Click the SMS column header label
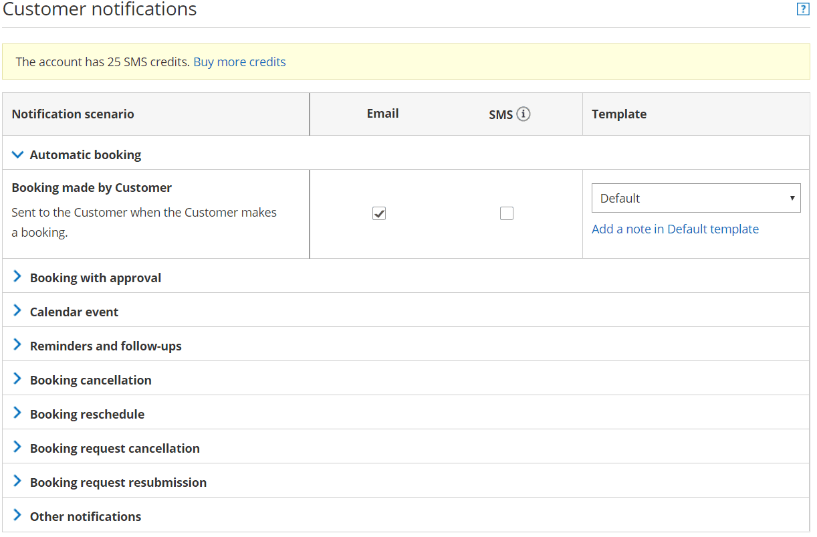The image size is (817, 537). pos(500,115)
